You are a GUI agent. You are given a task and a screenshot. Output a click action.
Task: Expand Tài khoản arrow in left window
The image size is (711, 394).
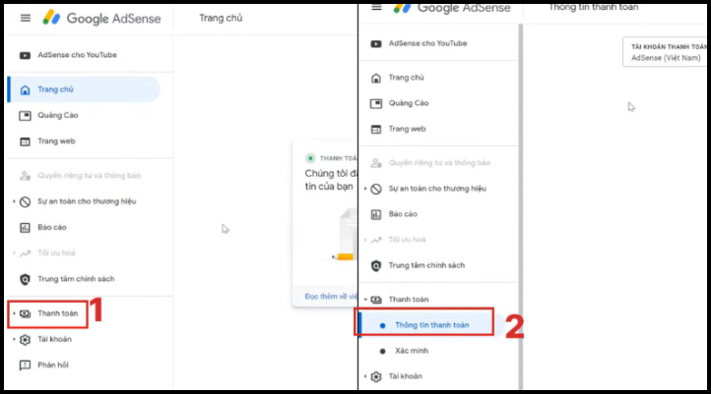14,339
